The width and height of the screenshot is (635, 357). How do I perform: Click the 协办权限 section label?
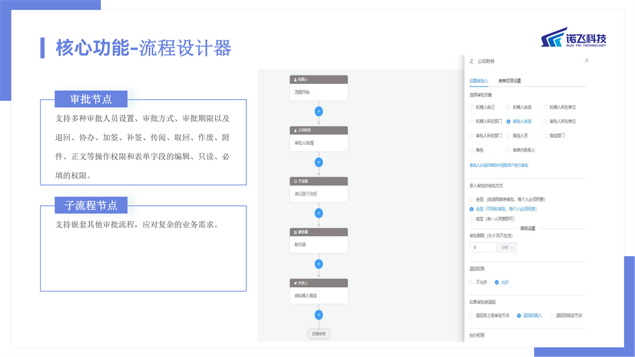tap(477, 335)
